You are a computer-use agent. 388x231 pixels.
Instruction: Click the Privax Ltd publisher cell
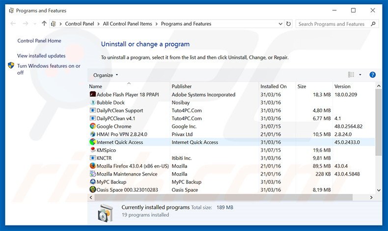(182, 134)
